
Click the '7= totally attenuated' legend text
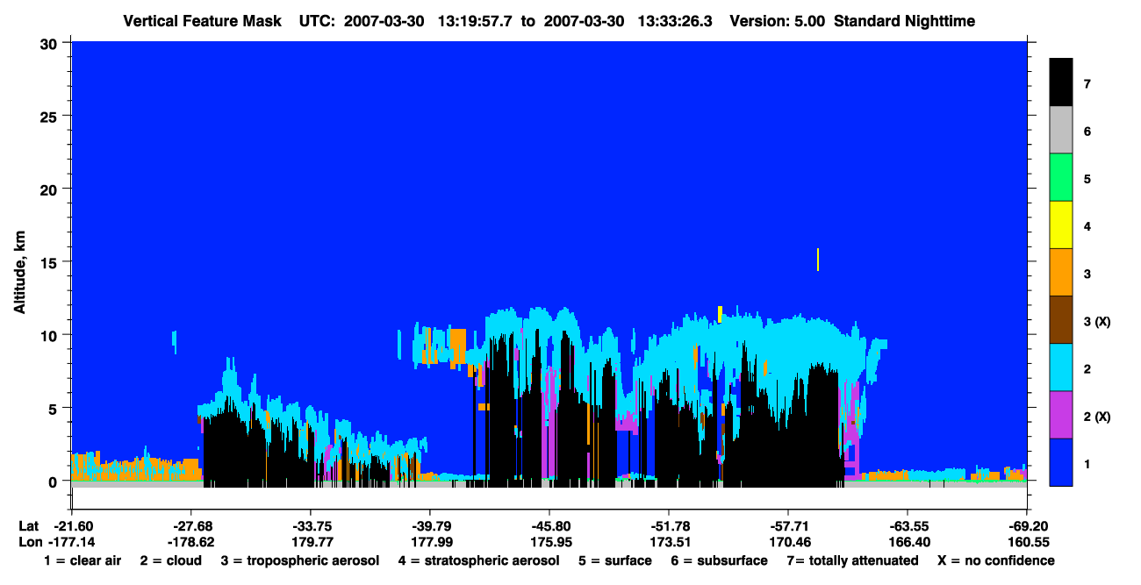tap(852, 560)
